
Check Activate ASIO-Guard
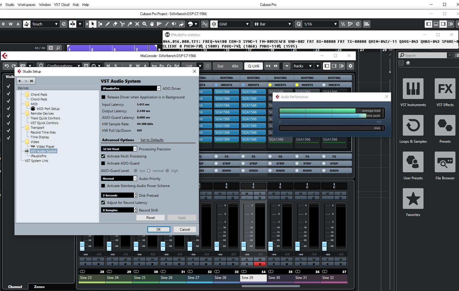103,163
